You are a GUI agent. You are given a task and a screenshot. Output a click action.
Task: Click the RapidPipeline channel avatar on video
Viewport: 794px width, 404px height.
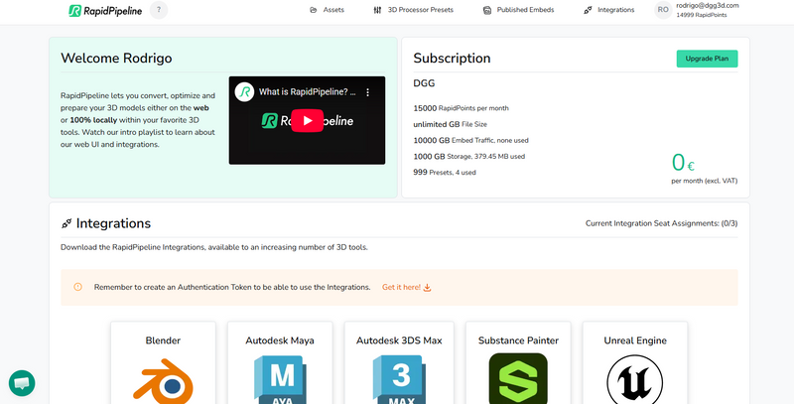(x=244, y=92)
